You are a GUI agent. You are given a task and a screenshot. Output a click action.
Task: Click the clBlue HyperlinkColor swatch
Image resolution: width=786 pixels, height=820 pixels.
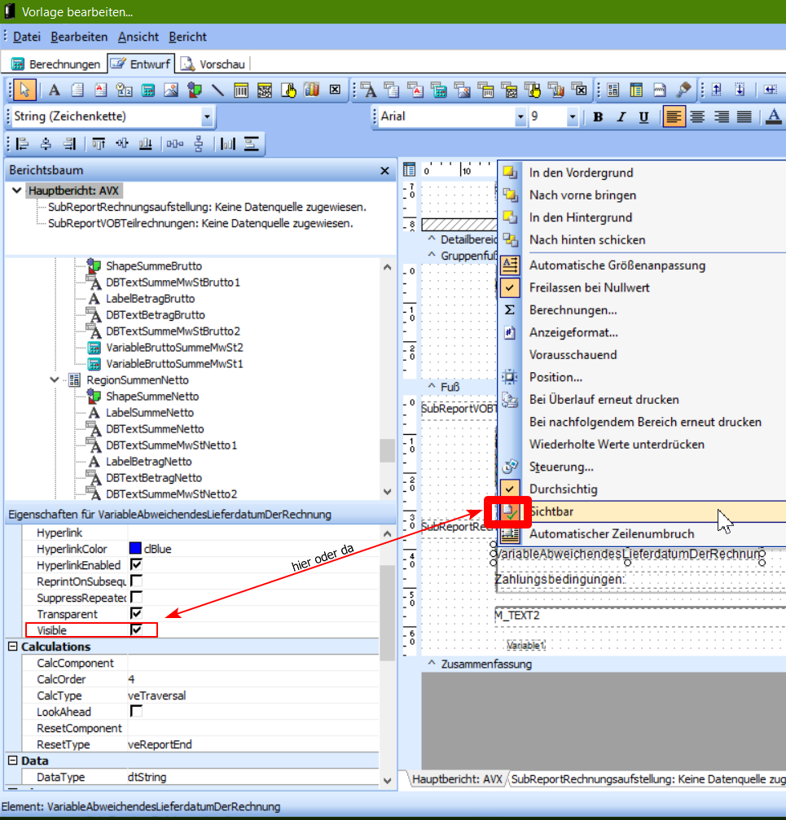135,548
